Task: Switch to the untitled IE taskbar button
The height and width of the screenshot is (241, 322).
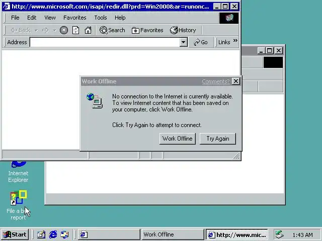Action: 109,234
